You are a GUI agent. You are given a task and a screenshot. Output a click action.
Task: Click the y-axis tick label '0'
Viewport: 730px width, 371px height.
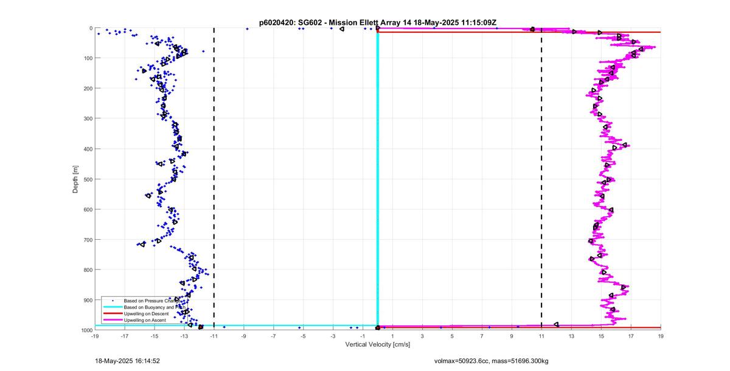pos(90,28)
